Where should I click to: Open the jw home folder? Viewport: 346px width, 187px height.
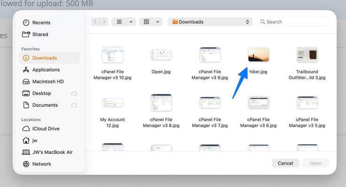tap(50, 140)
